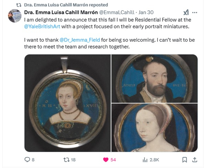Click the 54 likes count
The image size is (207, 168).
113,160
